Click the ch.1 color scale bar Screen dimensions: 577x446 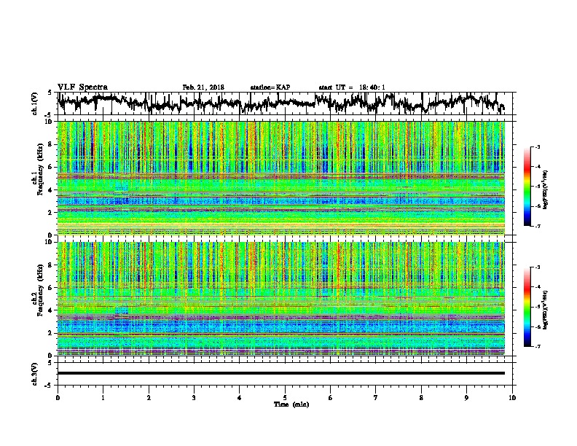coord(527,187)
